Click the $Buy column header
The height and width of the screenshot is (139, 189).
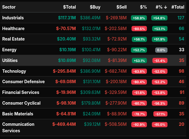coord(96,7)
